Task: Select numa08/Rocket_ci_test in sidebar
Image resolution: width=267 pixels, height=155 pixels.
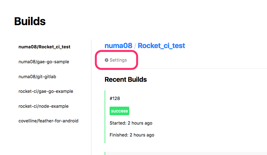Action: 44,47
